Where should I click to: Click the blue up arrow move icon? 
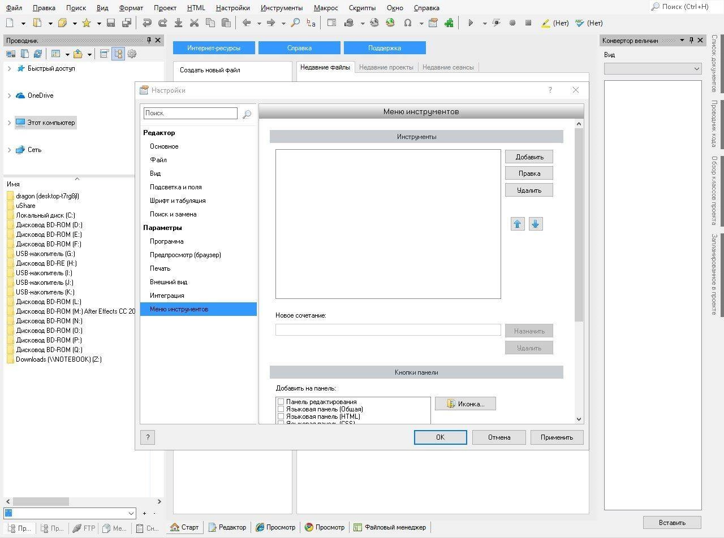518,224
